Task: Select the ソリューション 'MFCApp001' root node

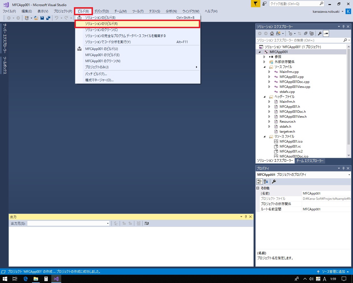Action: tap(293, 47)
